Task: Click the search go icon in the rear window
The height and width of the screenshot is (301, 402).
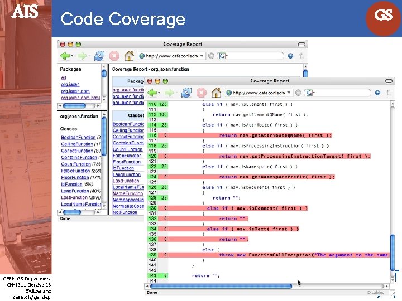Action: pyautogui.click(x=290, y=56)
